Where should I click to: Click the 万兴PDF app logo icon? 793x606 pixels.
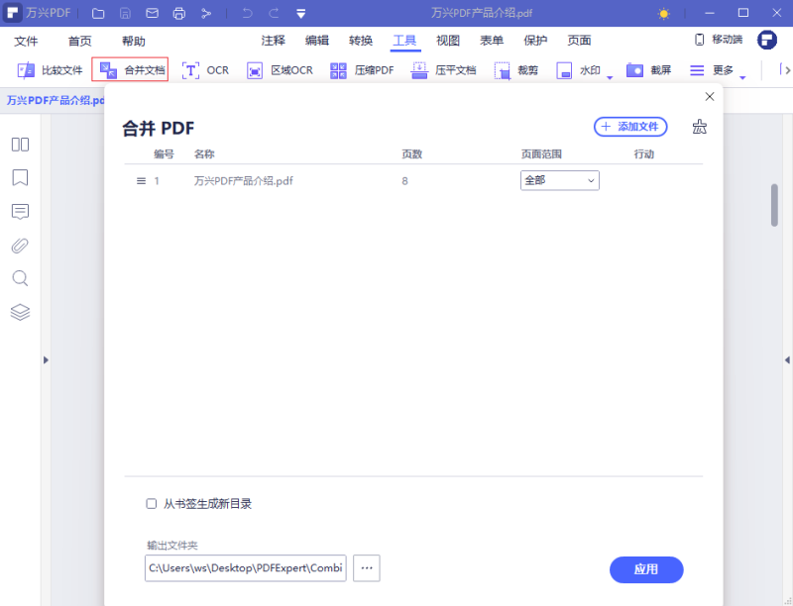(x=13, y=13)
